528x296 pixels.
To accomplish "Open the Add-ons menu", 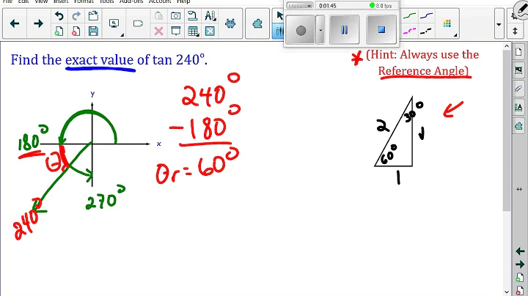I will coord(131,1).
